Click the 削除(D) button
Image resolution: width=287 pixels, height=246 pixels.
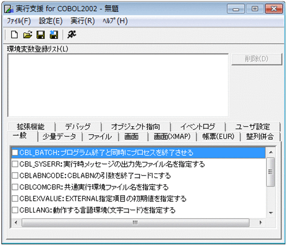pyautogui.click(x=257, y=59)
